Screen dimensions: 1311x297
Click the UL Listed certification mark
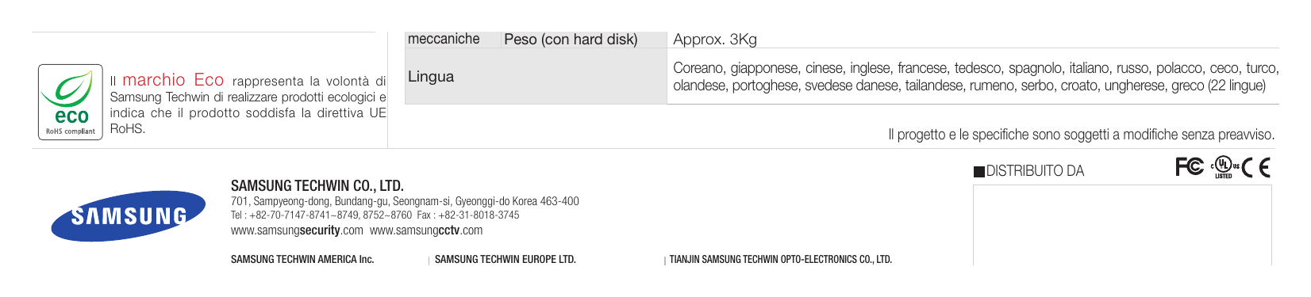[1224, 167]
